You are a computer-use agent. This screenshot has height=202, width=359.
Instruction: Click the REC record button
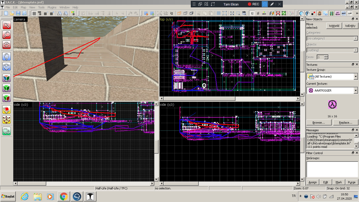click(254, 4)
